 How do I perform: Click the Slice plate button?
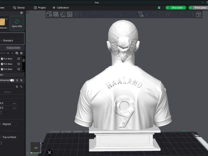pyautogui.click(x=178, y=8)
